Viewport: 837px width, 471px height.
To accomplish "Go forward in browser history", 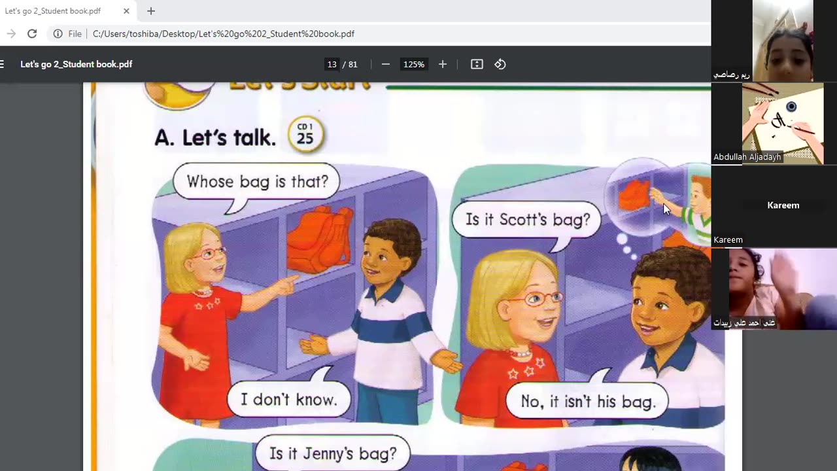I will pyautogui.click(x=11, y=33).
